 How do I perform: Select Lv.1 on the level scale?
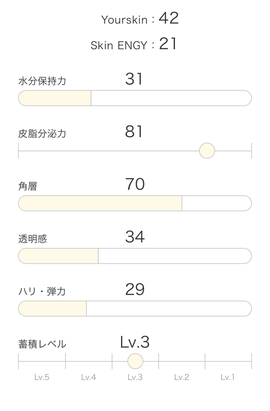pos(228,377)
